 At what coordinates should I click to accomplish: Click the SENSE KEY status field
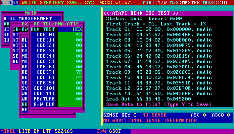[x=120, y=115]
